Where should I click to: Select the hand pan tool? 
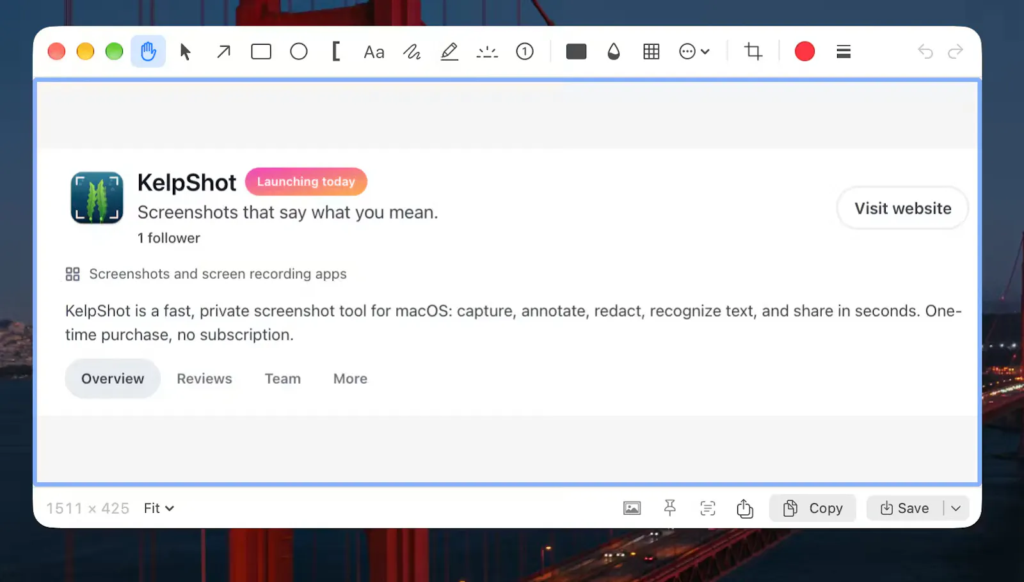pos(148,51)
